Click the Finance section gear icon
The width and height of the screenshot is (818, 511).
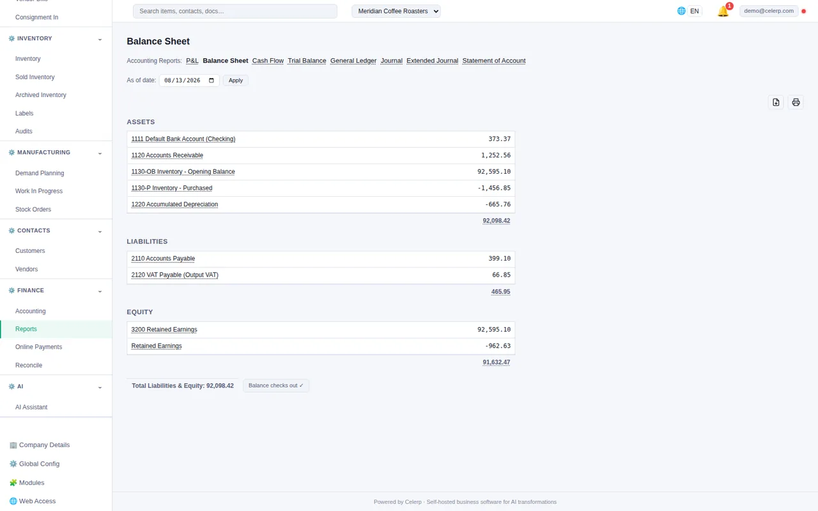12,291
